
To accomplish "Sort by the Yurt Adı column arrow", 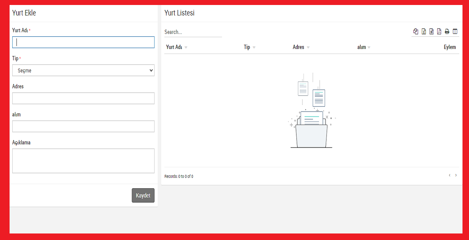I will [186, 48].
